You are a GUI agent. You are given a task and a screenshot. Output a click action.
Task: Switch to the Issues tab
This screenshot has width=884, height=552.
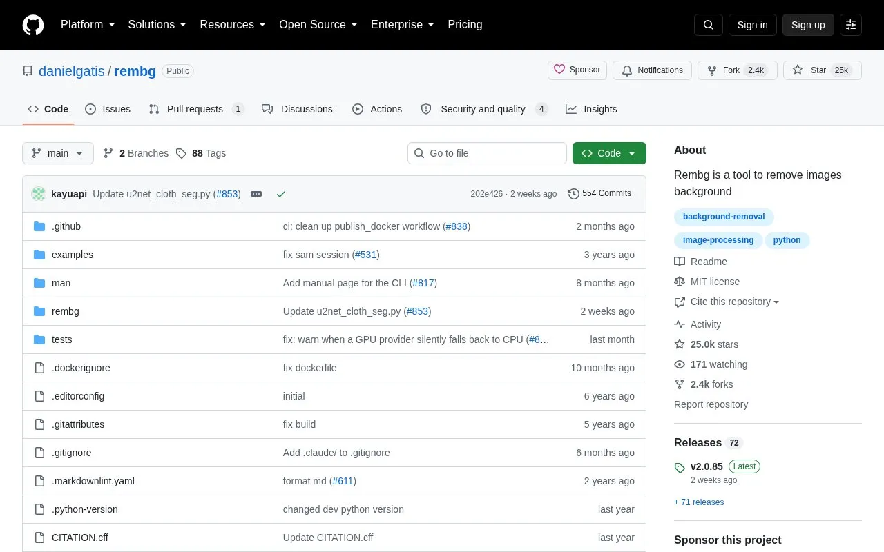pyautogui.click(x=108, y=109)
